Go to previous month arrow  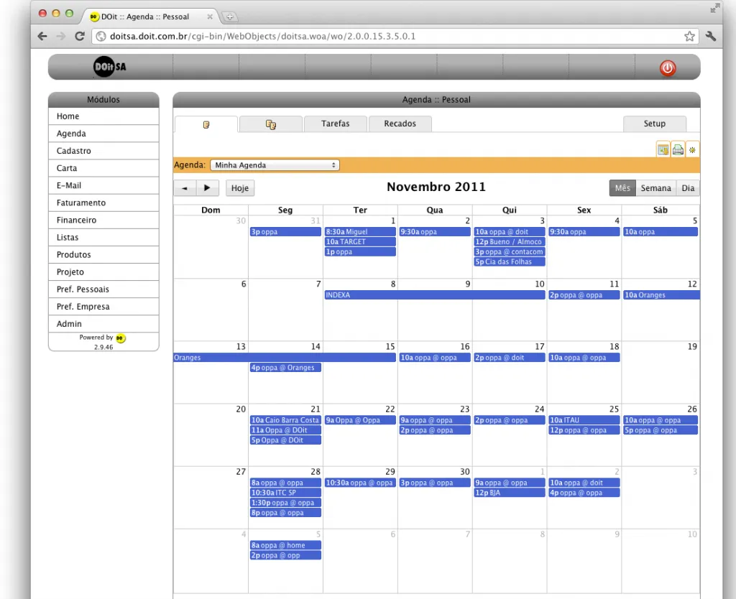pos(185,188)
